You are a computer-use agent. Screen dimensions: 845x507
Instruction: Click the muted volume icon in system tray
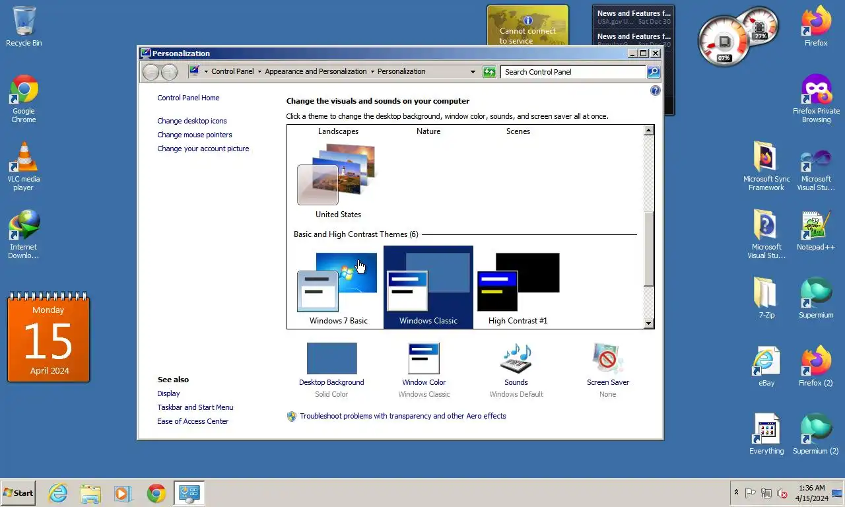[782, 493]
